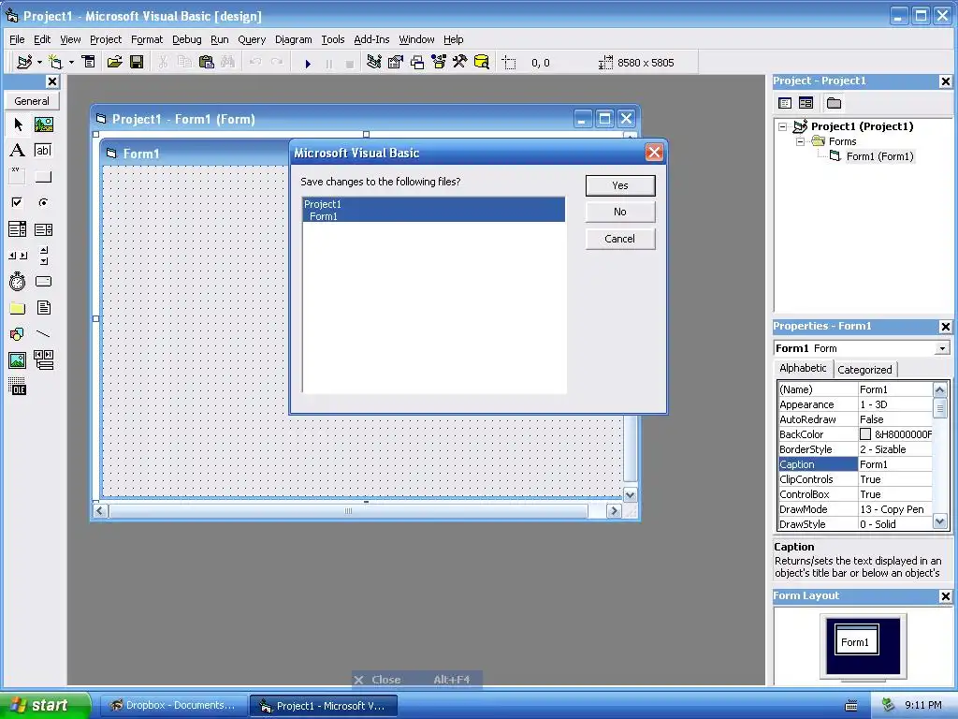Viewport: 958px width, 719px height.
Task: Toggle Folders in Project panel
Action: 834,103
